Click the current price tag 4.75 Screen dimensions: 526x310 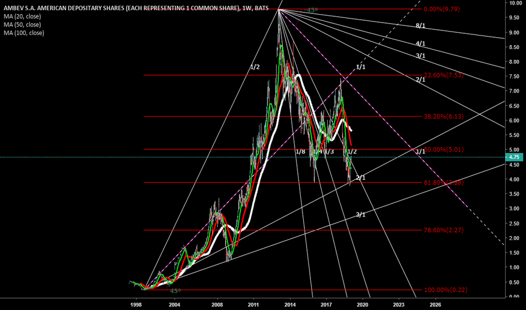[x=514, y=157]
